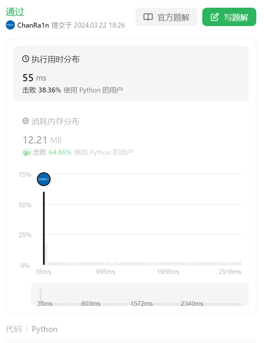Click the chip icon beside 消耗内存分布
This screenshot has height=343, width=264.
26,121
